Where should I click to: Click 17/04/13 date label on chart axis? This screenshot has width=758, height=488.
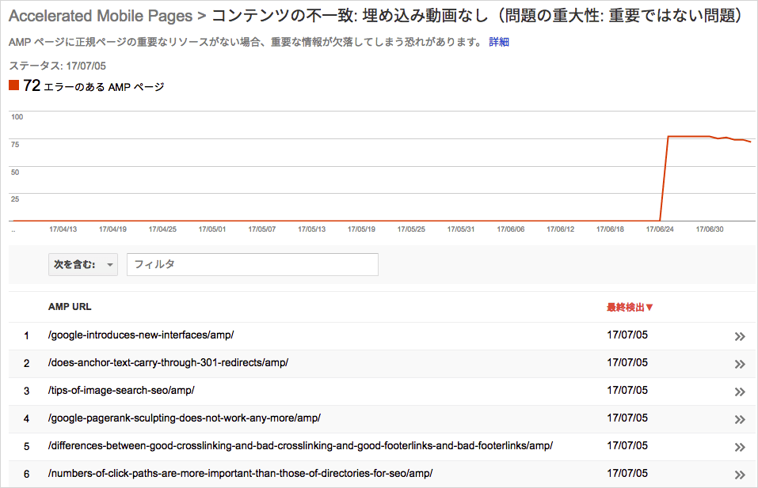pos(63,229)
